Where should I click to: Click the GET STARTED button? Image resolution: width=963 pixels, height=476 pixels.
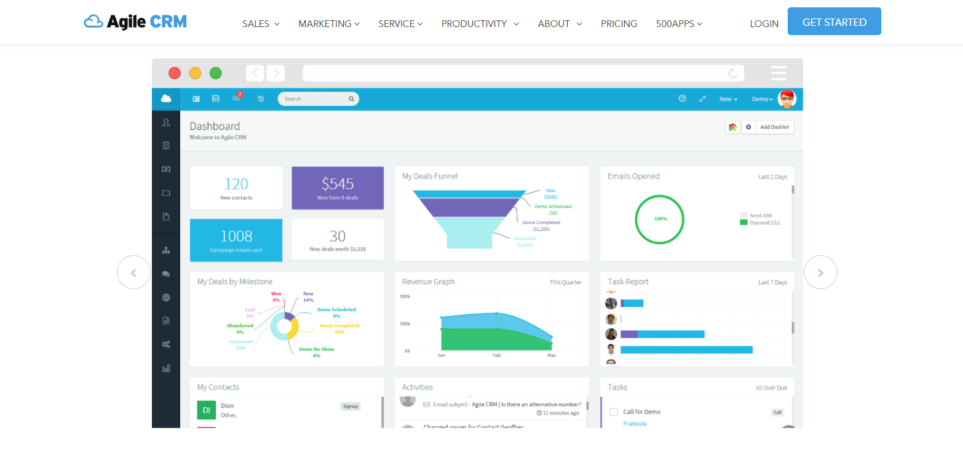point(834,22)
